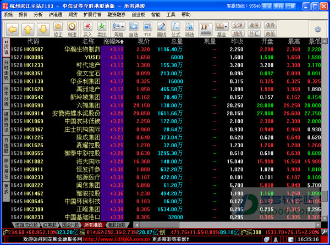This screenshot has width=330, height=245.
Task: Sort by the 涨幅% column header
Action: point(113,42)
